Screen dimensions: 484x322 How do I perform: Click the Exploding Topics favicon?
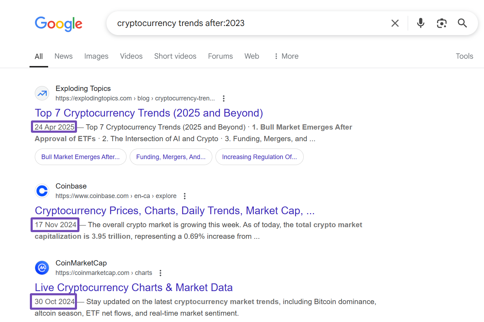click(42, 93)
